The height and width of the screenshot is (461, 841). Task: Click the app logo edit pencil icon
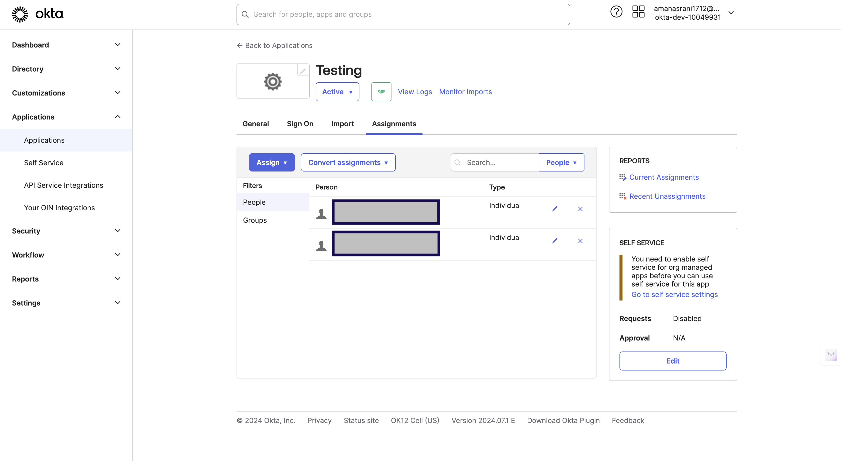point(303,70)
